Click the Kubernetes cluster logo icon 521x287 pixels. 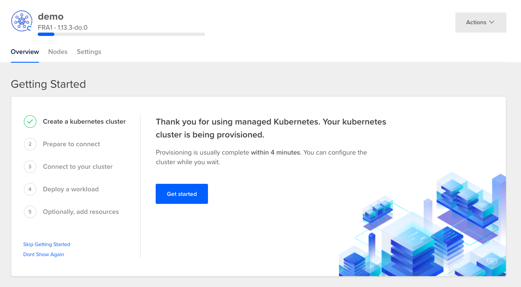tap(22, 21)
